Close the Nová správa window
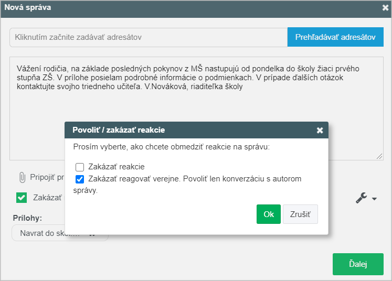Viewport: 392px width, 281px height. click(385, 8)
